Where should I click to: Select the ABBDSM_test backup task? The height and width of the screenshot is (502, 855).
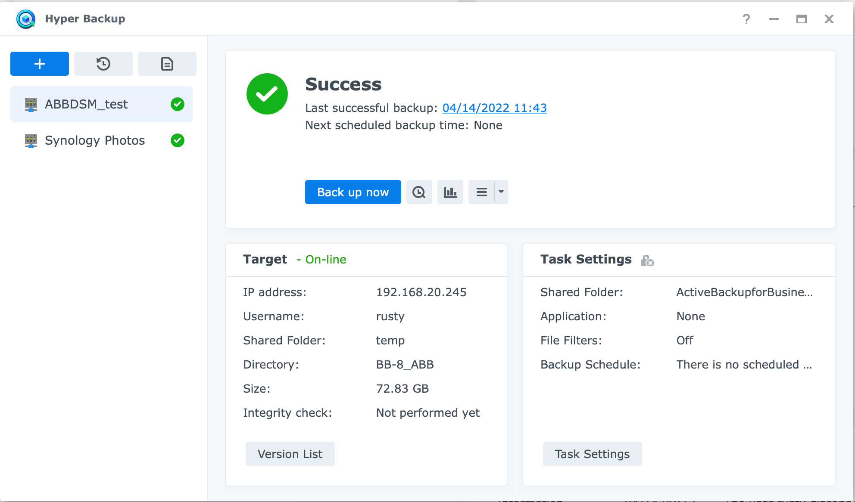coord(102,104)
